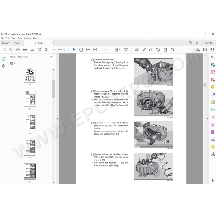Rotate the page view

click(x=172, y=50)
